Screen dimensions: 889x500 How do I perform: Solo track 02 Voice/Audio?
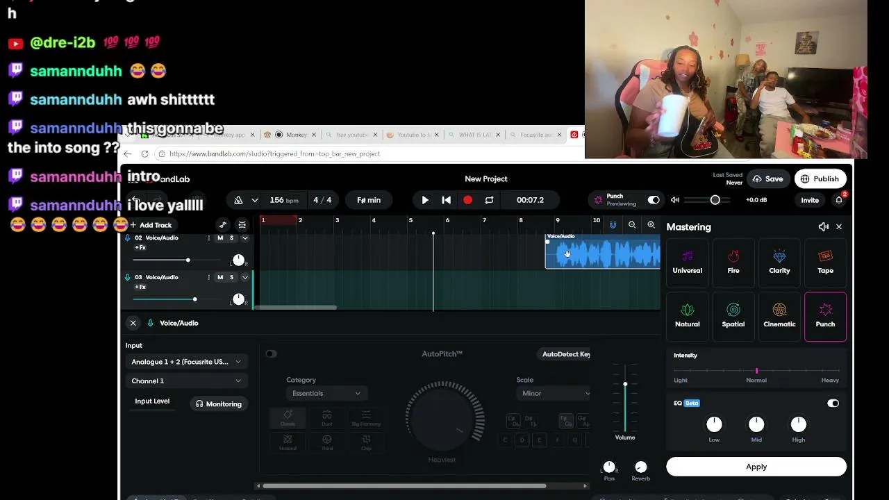coord(232,238)
